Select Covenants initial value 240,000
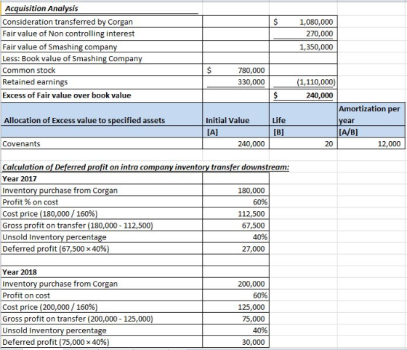Viewport: 407px width, 350px height. [251, 143]
